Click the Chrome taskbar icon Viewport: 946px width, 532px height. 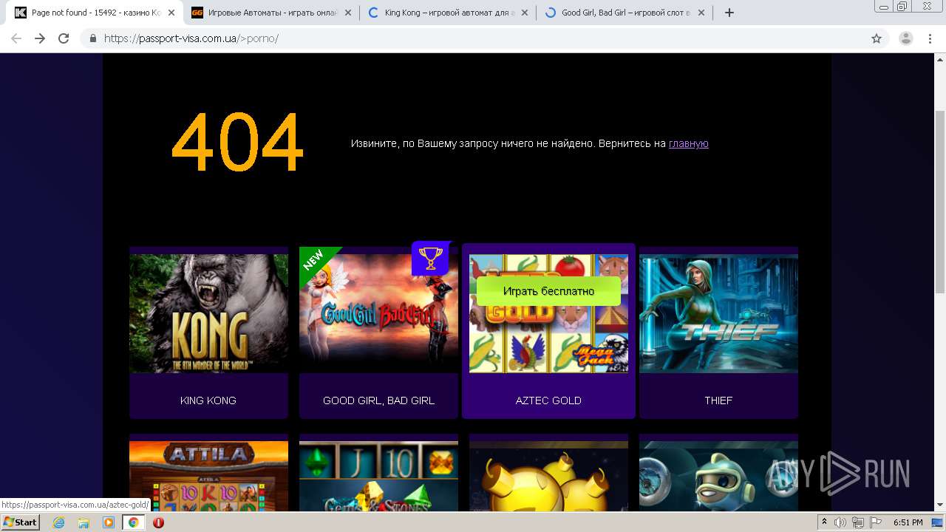pos(134,522)
